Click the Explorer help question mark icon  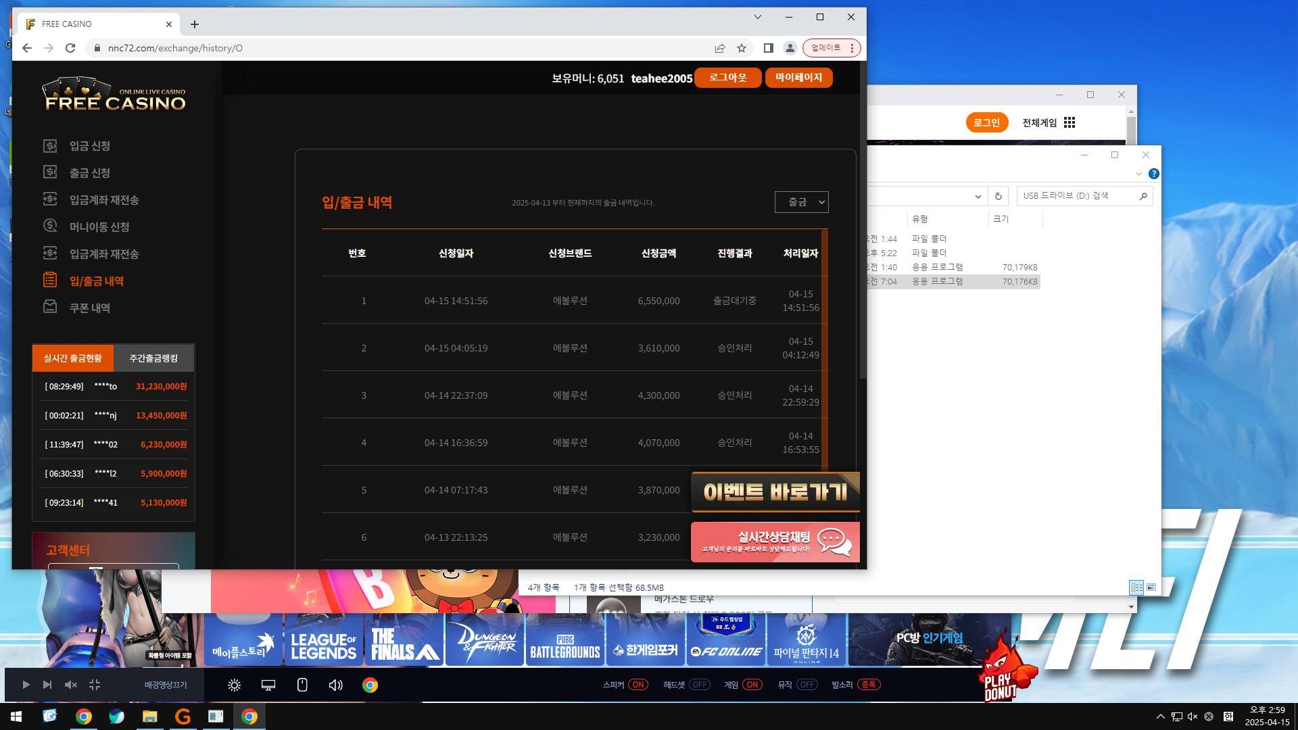tap(1154, 174)
